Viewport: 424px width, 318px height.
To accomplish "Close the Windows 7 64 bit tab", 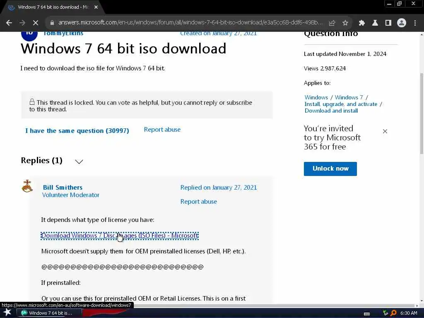I will click(96, 7).
